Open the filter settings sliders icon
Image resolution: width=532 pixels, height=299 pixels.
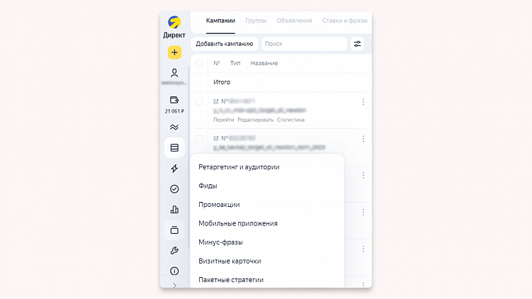(x=357, y=44)
